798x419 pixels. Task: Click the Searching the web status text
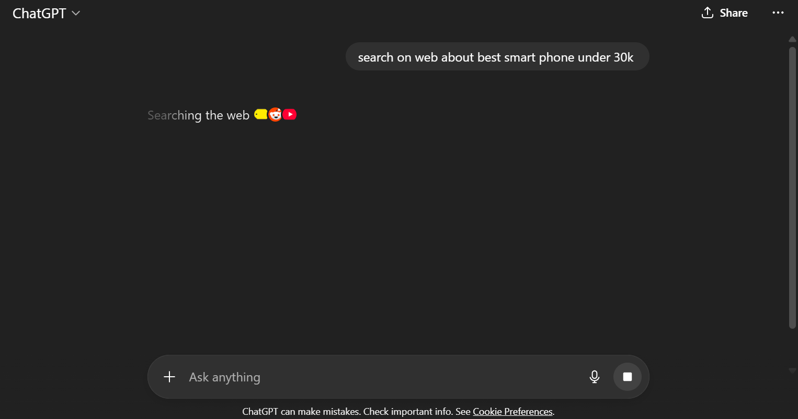[x=198, y=115]
